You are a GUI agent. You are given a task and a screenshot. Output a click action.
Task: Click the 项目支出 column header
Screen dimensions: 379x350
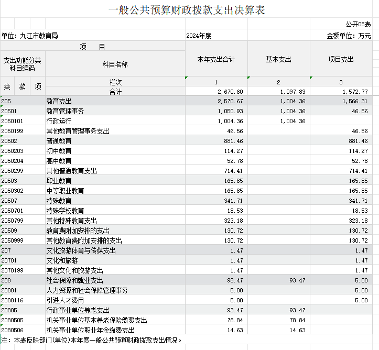pos(341,59)
